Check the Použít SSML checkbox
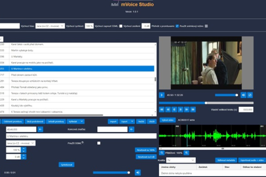This screenshot has height=177, width=266. pos(99,143)
